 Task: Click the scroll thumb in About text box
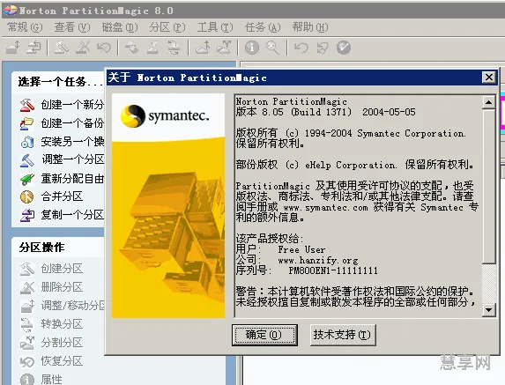(488, 187)
